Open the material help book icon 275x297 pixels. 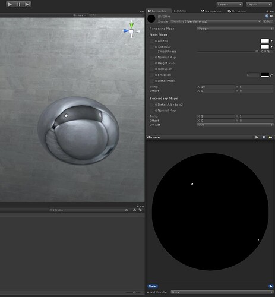click(267, 16)
